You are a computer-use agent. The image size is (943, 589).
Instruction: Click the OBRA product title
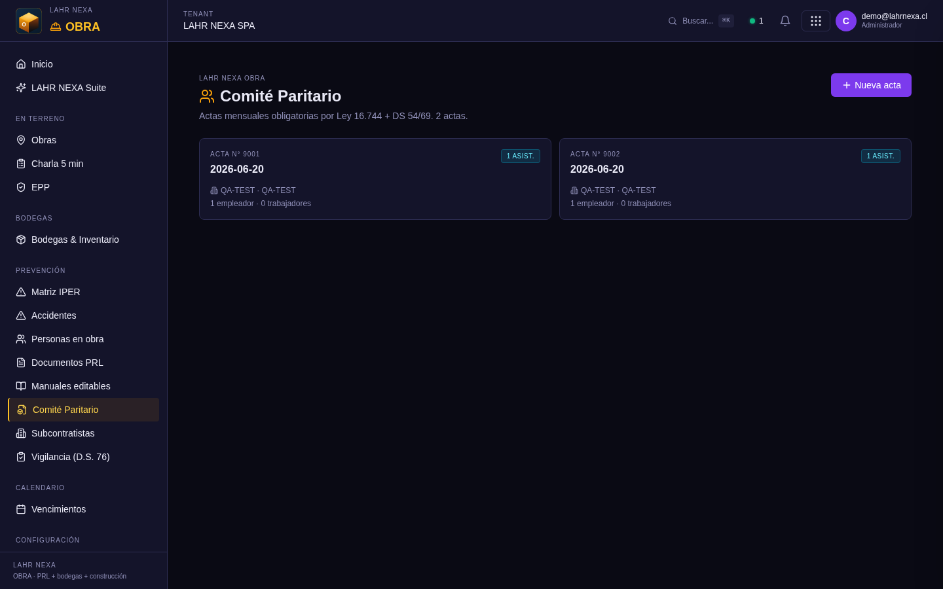[83, 27]
